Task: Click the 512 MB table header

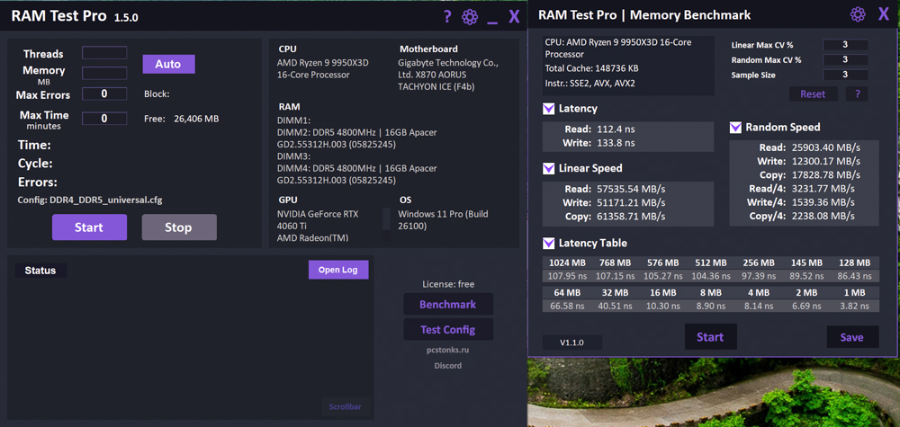Action: coord(711,263)
